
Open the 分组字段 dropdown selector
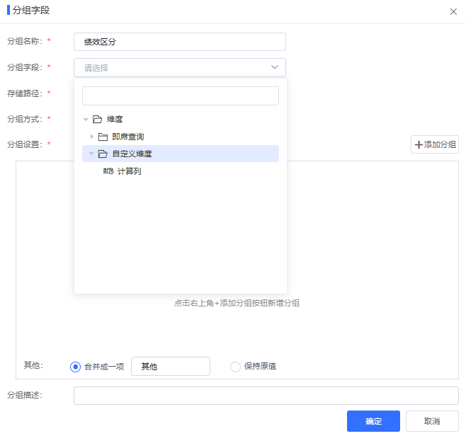tap(180, 68)
